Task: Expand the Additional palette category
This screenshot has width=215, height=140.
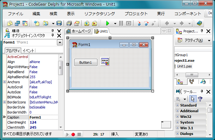Action: [177, 111]
